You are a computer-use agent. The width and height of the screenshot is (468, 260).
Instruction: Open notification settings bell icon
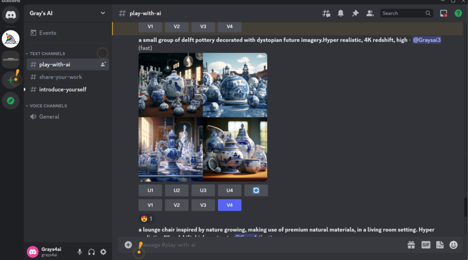tap(340, 13)
